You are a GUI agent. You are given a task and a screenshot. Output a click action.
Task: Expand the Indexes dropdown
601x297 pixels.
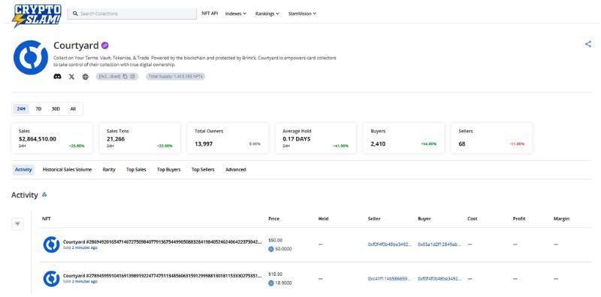click(x=236, y=14)
